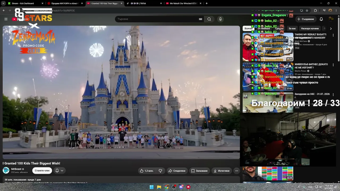Bookmark this page with the star icon
Viewport: 340px width, 191px height.
pyautogui.click(x=307, y=11)
